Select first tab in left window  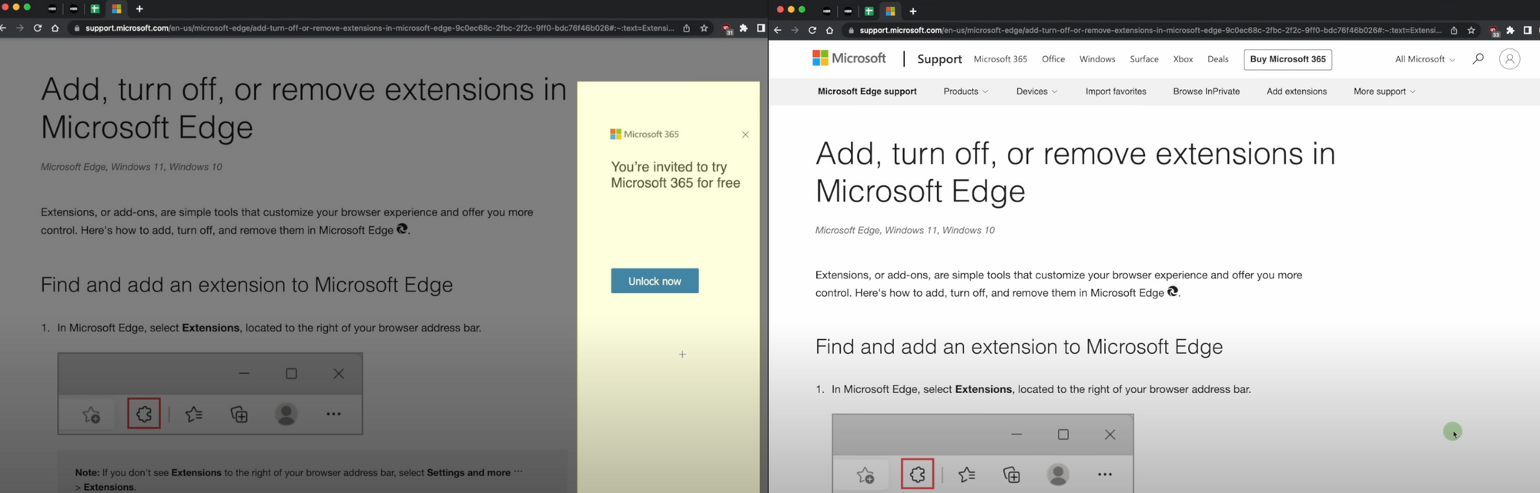(x=52, y=8)
